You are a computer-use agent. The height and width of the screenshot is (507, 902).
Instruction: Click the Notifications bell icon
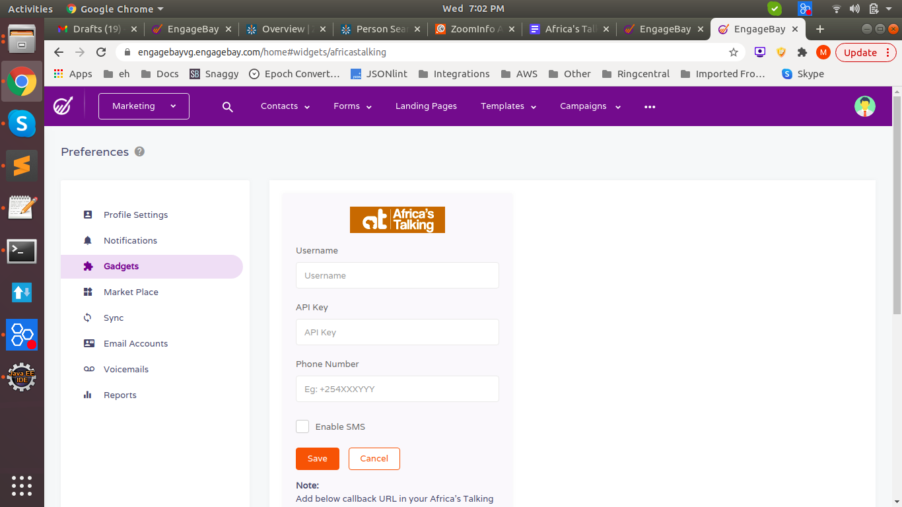[x=88, y=240]
